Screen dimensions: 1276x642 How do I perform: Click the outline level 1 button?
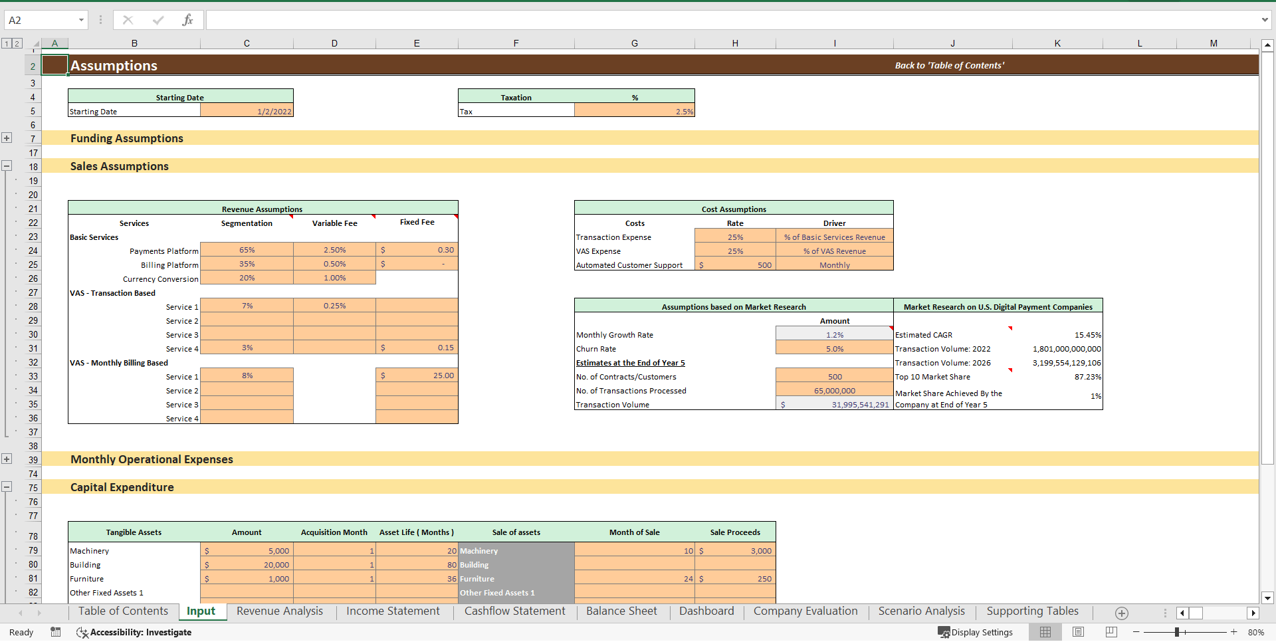click(x=7, y=43)
